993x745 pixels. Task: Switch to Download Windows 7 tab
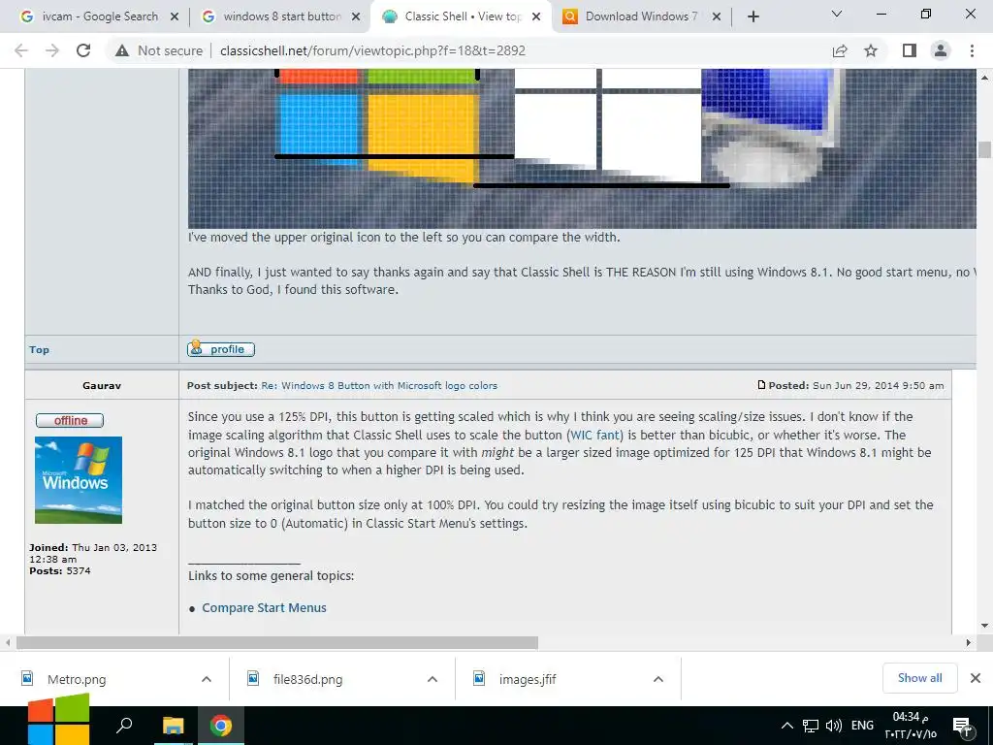tap(634, 16)
